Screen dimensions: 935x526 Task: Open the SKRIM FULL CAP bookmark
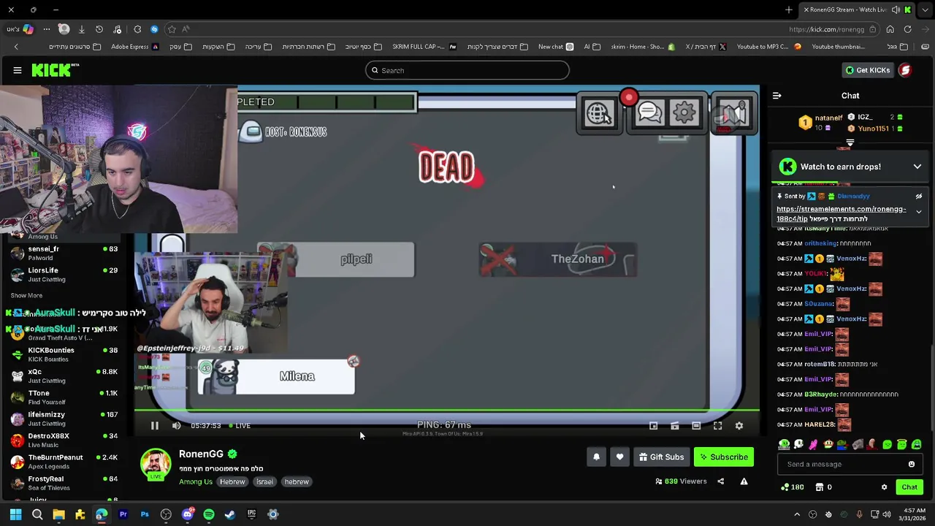424,47
